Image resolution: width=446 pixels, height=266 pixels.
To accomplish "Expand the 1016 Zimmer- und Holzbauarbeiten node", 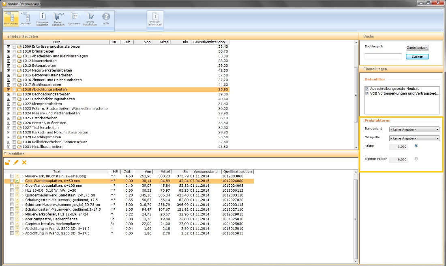I will click(8, 80).
